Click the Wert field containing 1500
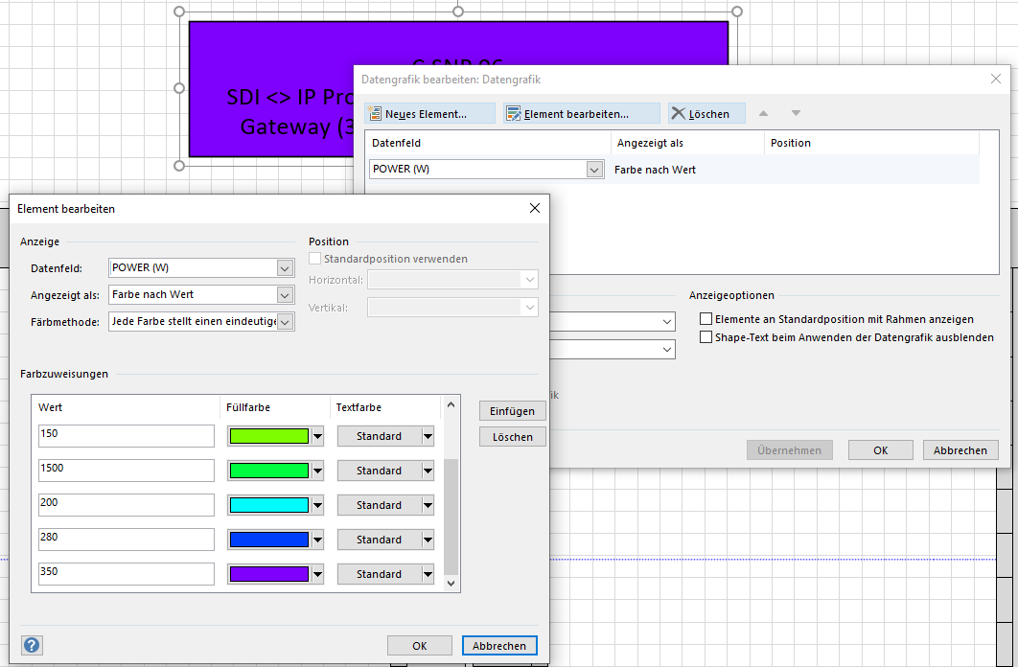1018x667 pixels. pos(127,471)
